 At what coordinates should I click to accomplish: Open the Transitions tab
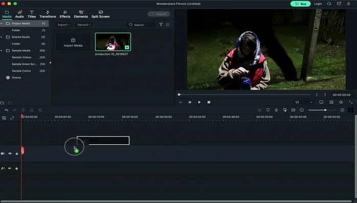coord(47,14)
